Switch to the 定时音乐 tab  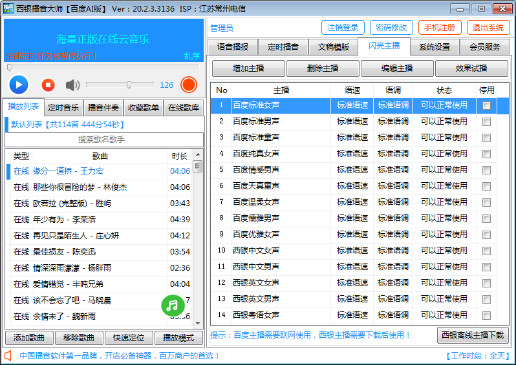click(63, 108)
